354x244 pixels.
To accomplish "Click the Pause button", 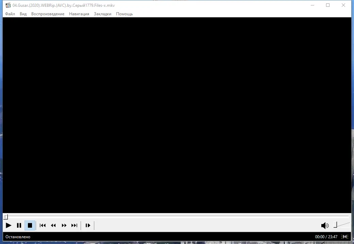I will coord(19,225).
